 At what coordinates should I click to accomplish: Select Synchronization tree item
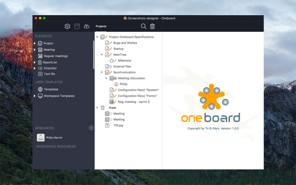[124, 72]
